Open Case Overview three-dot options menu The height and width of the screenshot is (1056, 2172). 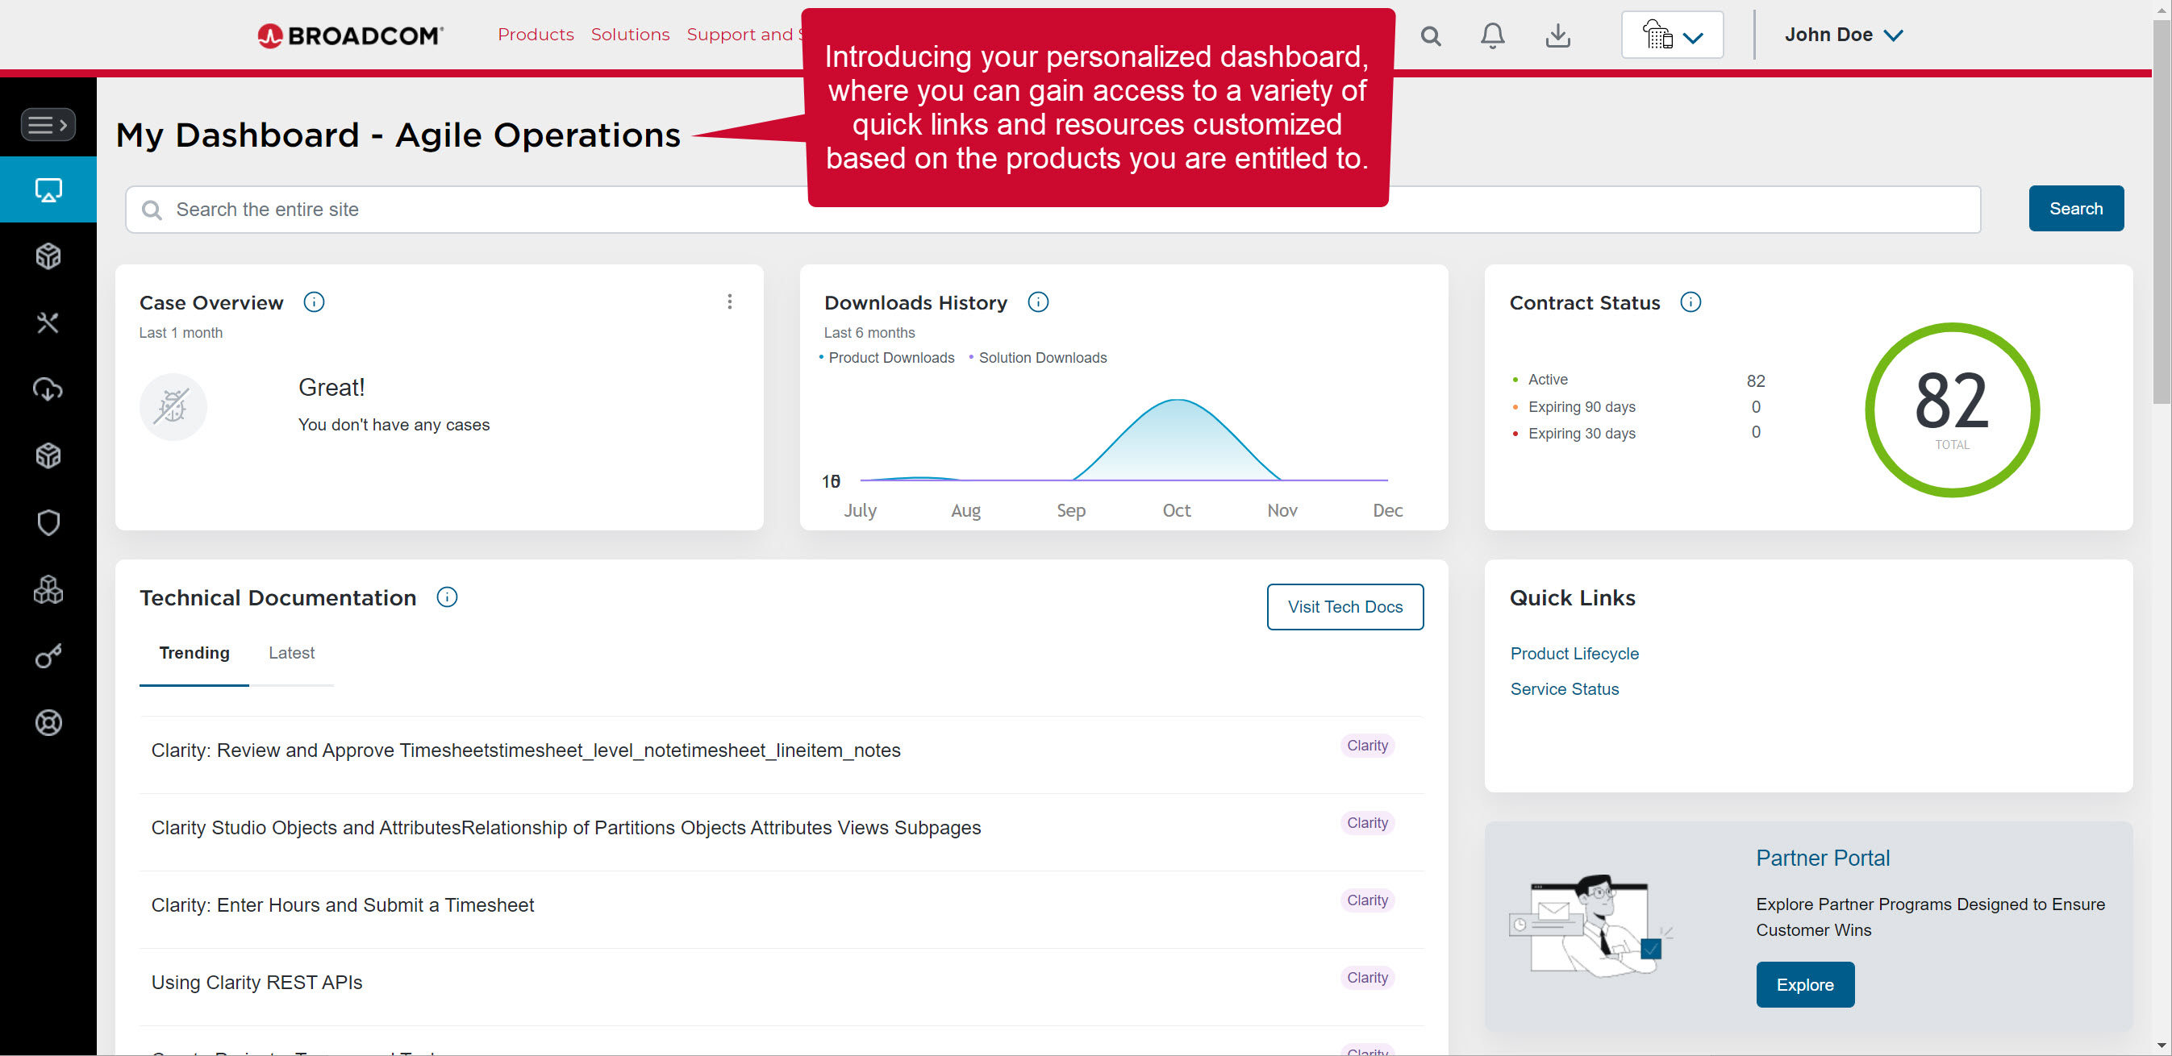pos(729,301)
